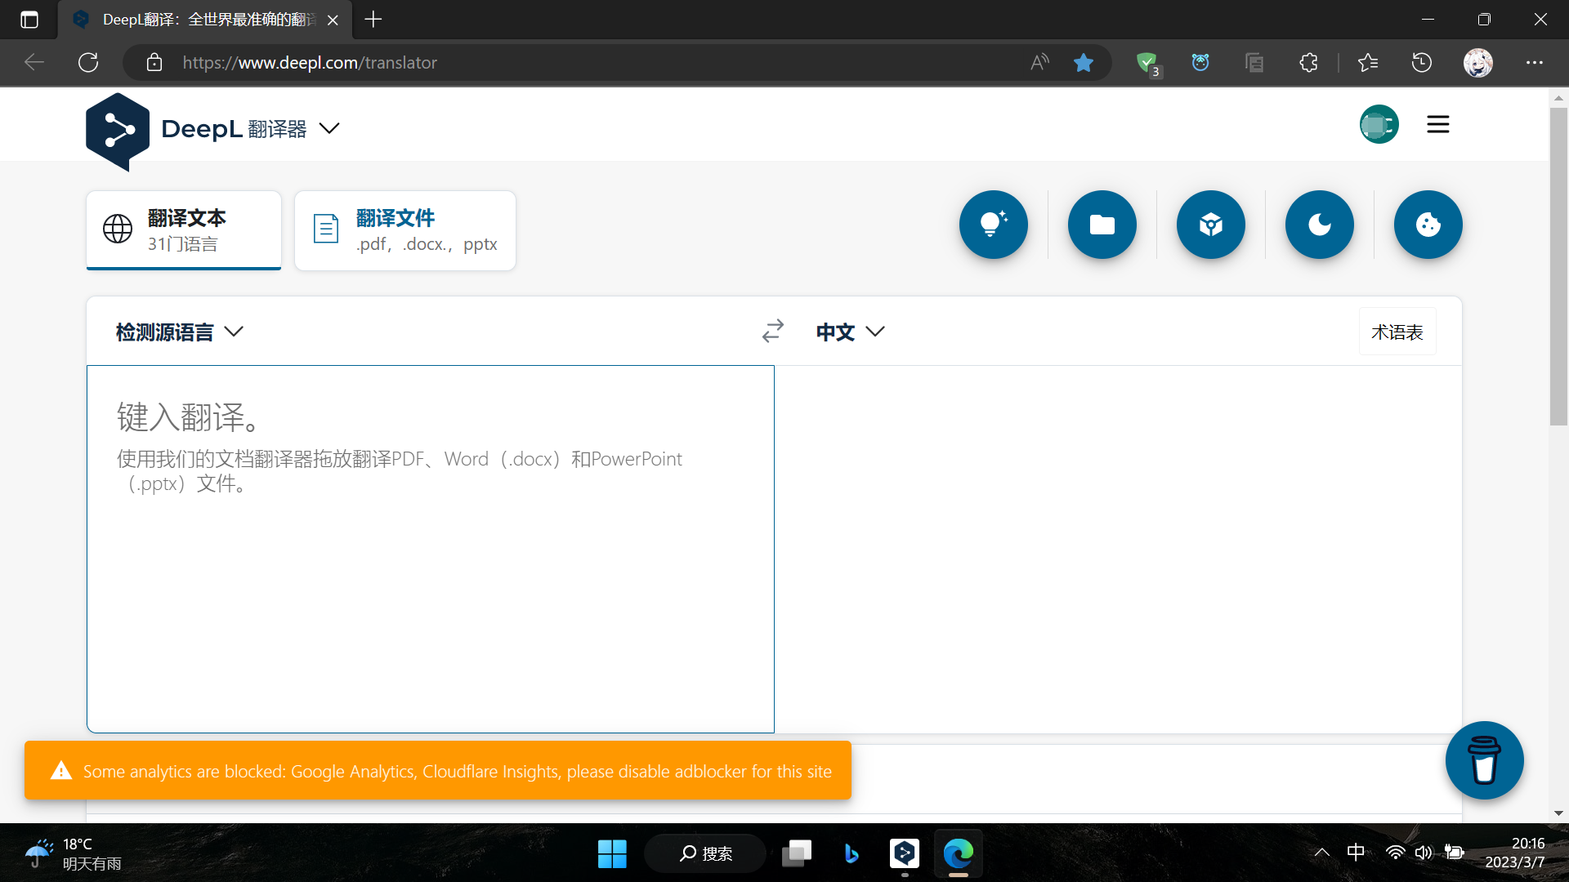Viewport: 1569px width, 882px height.
Task: Click into the 键入翻译 source text area
Action: [431, 549]
